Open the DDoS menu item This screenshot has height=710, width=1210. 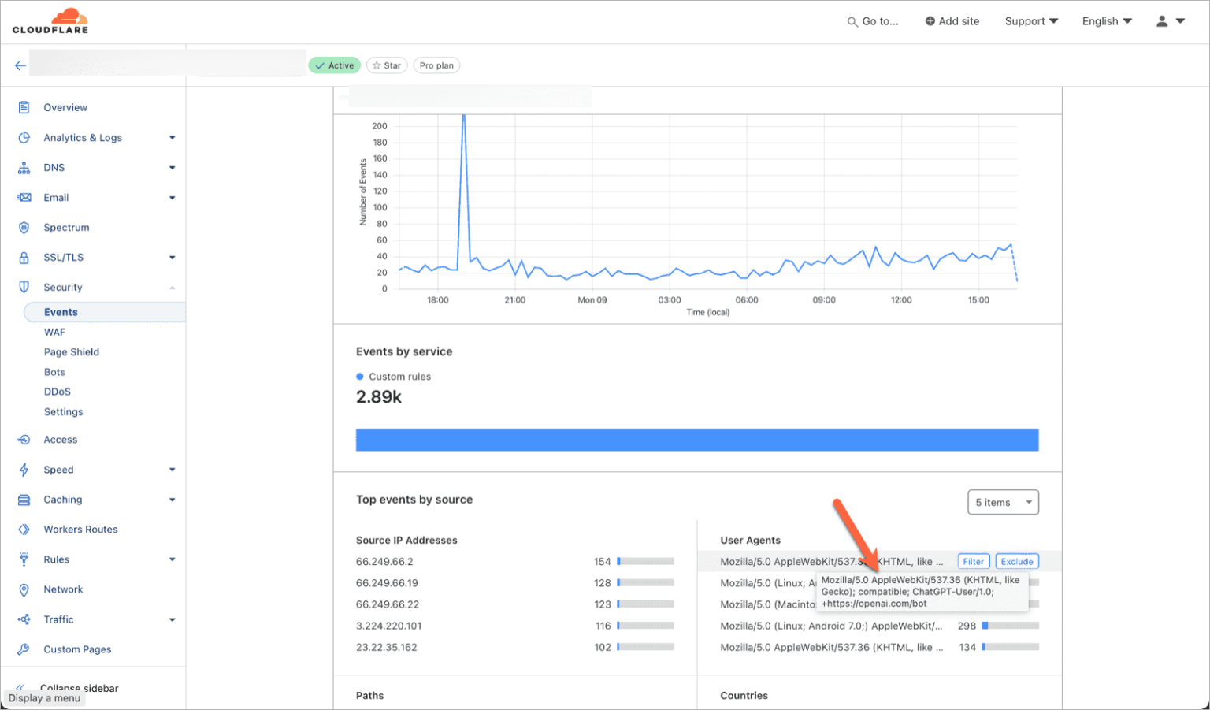pos(58,392)
